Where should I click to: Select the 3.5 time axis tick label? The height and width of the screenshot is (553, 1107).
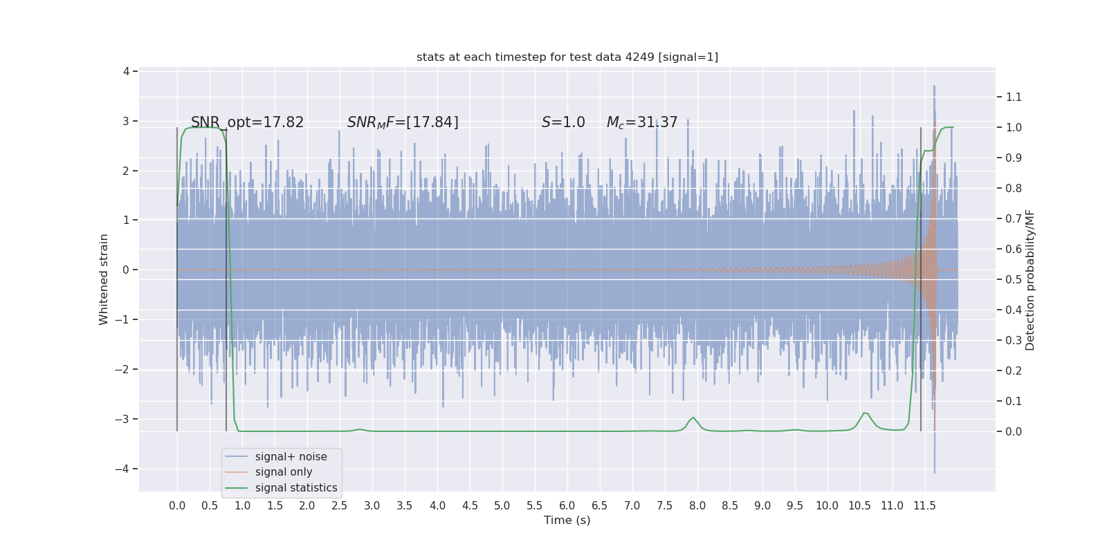405,505
